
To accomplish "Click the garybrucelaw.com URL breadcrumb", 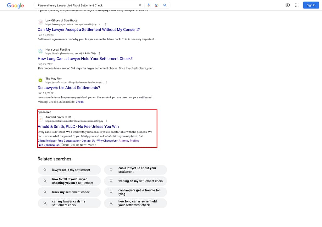I will (x=74, y=24).
